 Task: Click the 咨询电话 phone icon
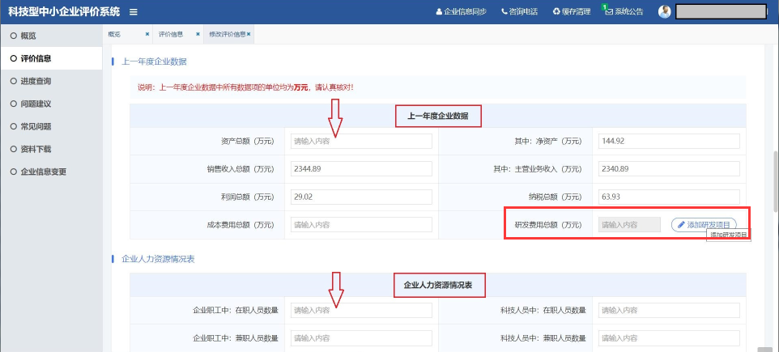(x=504, y=11)
